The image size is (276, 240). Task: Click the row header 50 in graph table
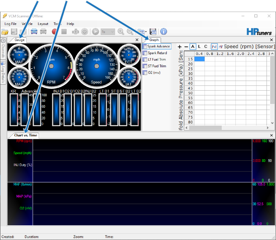189,93
